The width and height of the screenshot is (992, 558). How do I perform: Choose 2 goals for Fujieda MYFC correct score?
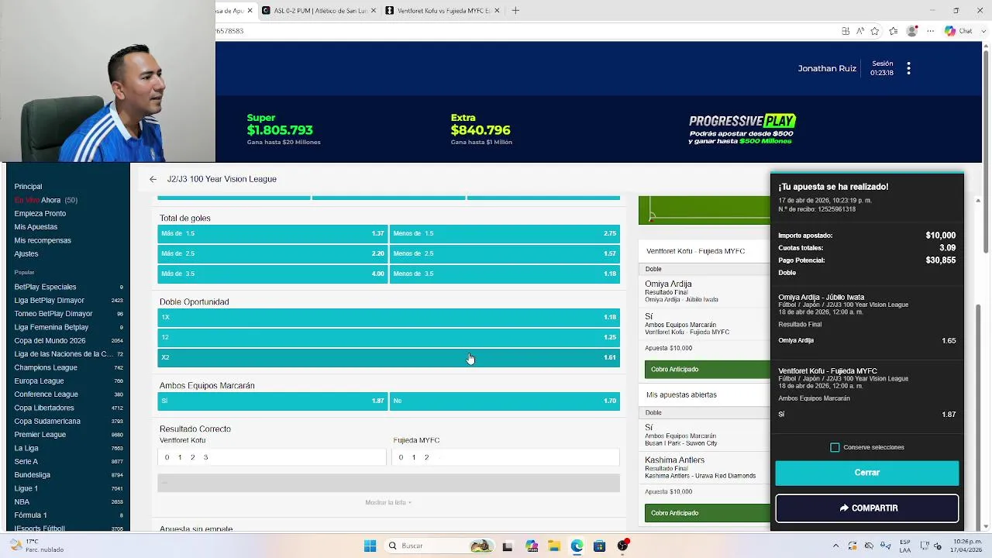426,457
